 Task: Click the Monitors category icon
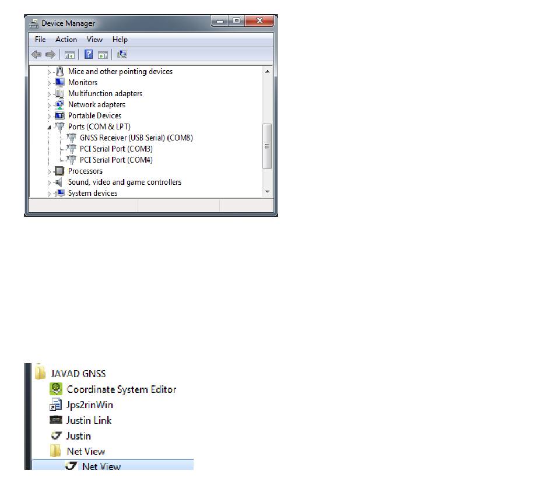59,82
